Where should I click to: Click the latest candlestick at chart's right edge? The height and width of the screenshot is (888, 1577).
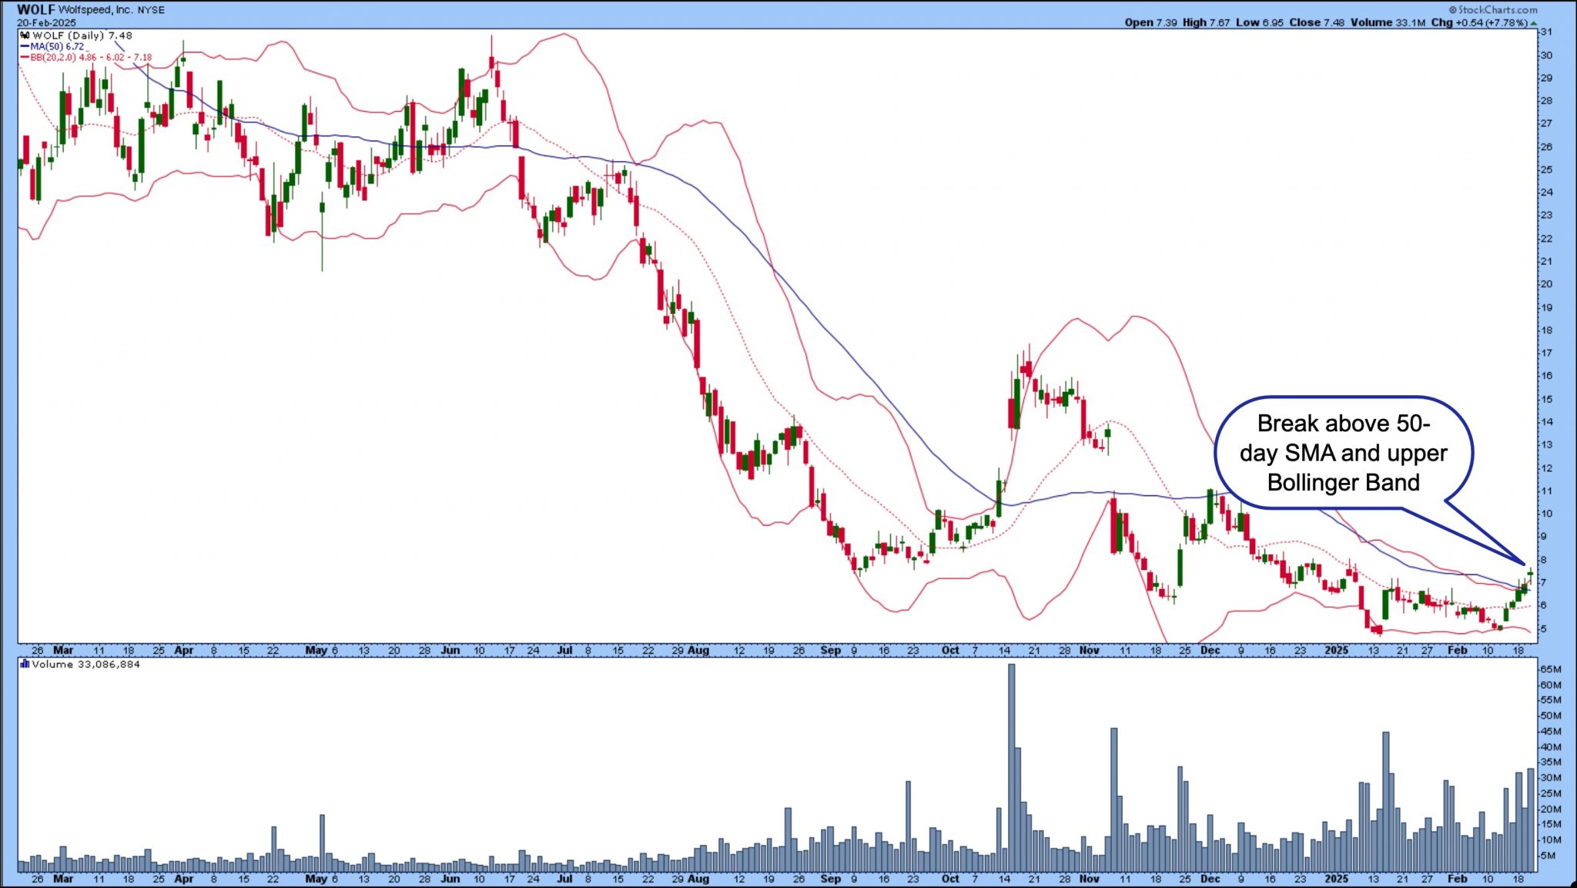pyautogui.click(x=1531, y=574)
